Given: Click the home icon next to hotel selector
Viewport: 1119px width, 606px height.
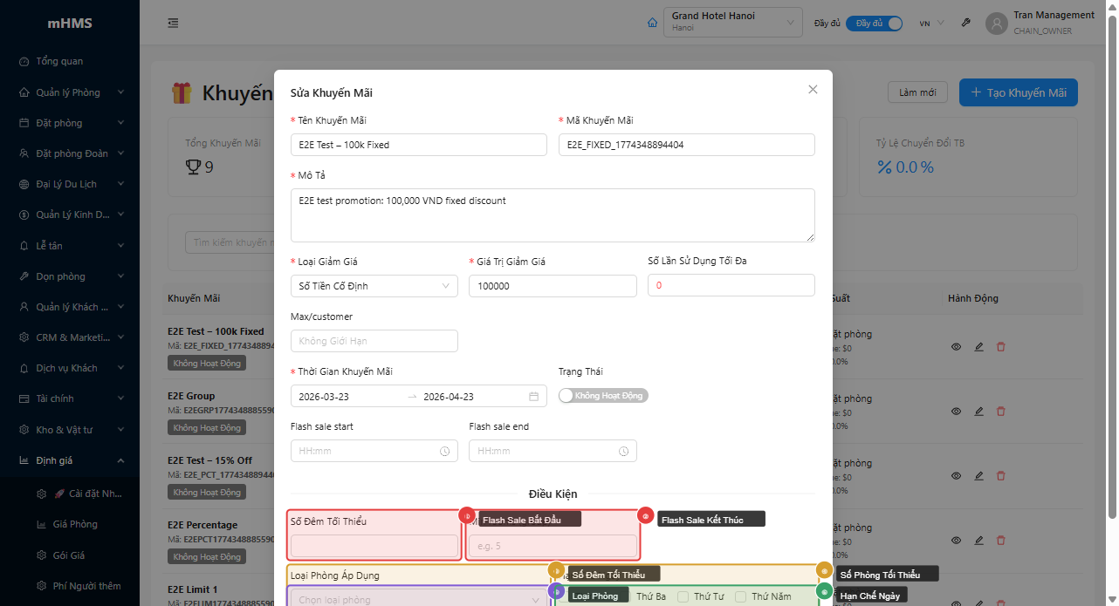Looking at the screenshot, I should [x=652, y=22].
